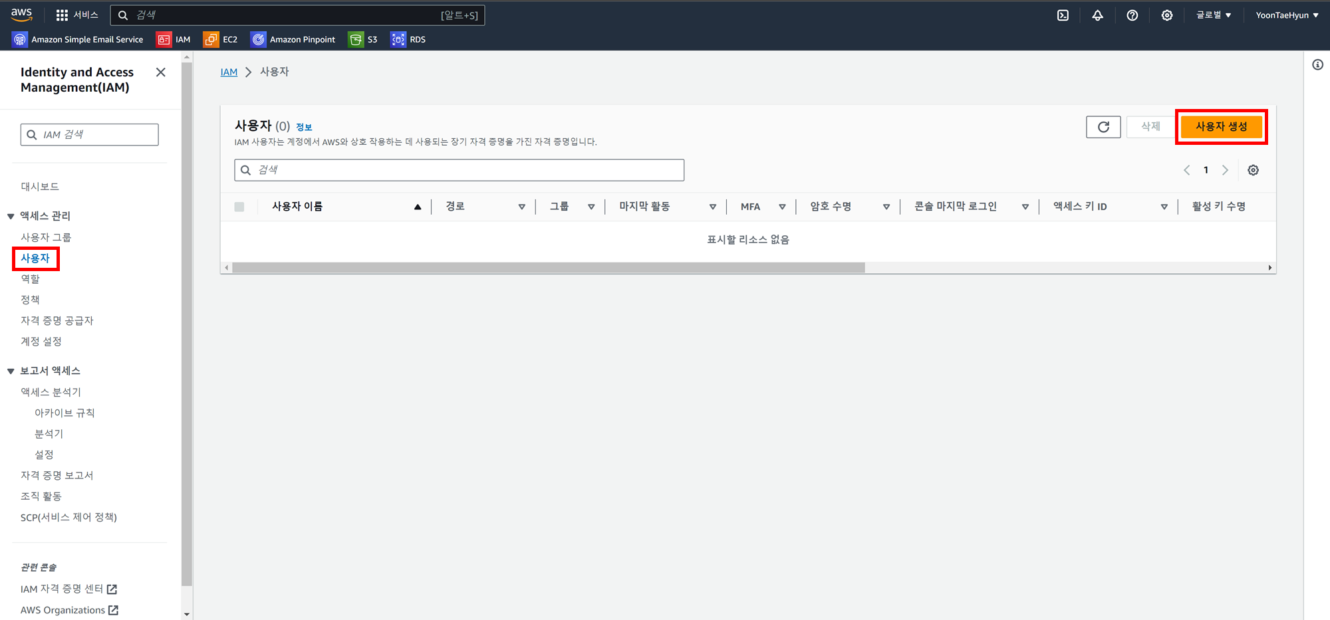
Task: Sort by 사용자 이름 ascending arrow
Action: click(418, 207)
